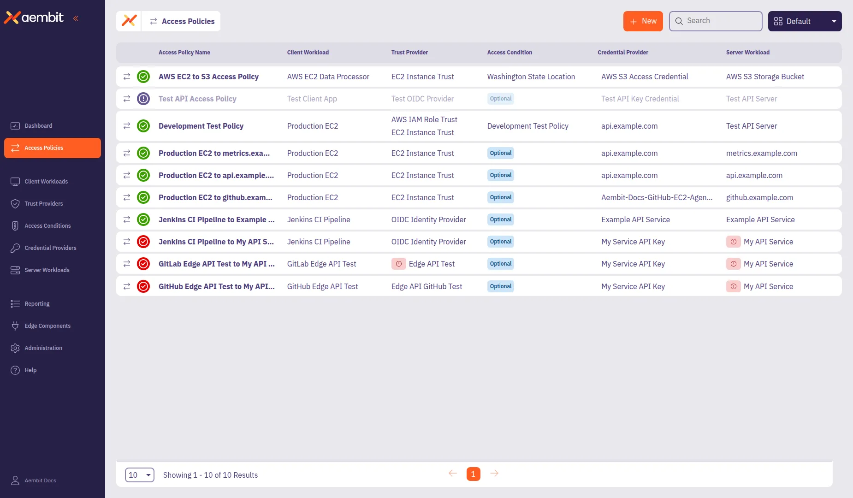
Task: Open the results-per-page dropdown showing 10
Action: [139, 474]
